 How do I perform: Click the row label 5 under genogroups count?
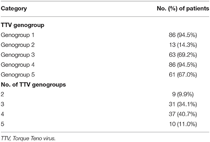tap(2, 124)
